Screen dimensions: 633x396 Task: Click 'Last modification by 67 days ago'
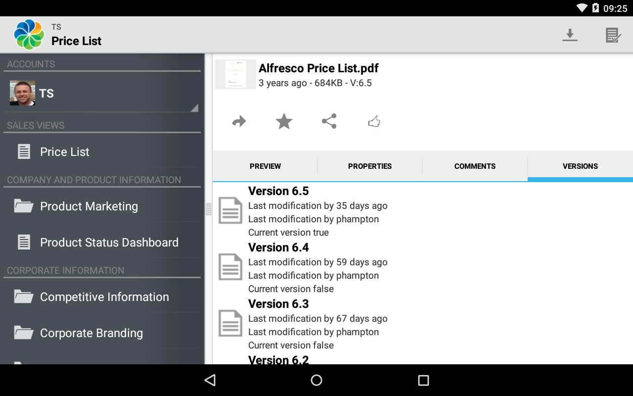click(x=317, y=319)
